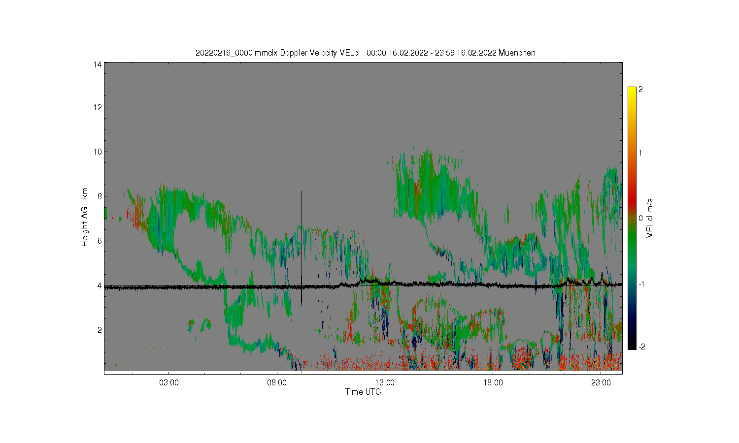Click the height axis tick label '12'
The width and height of the screenshot is (739, 443).
tap(98, 107)
